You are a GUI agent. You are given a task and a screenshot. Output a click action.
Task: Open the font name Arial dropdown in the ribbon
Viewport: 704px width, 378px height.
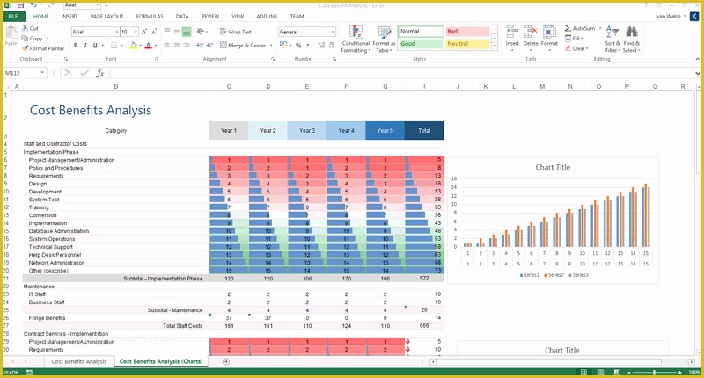(x=117, y=32)
